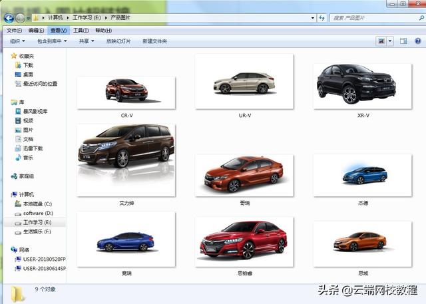Open network computer USER-20180520FP

point(45,259)
